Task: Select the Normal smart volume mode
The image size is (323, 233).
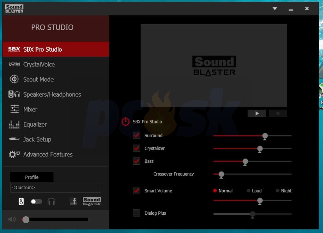Action: [x=223, y=190]
